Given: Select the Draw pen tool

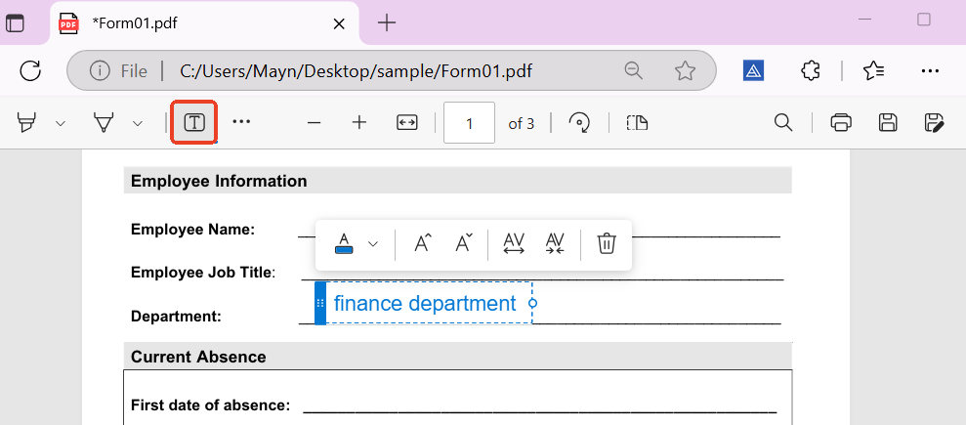Looking at the screenshot, I should click(x=103, y=122).
